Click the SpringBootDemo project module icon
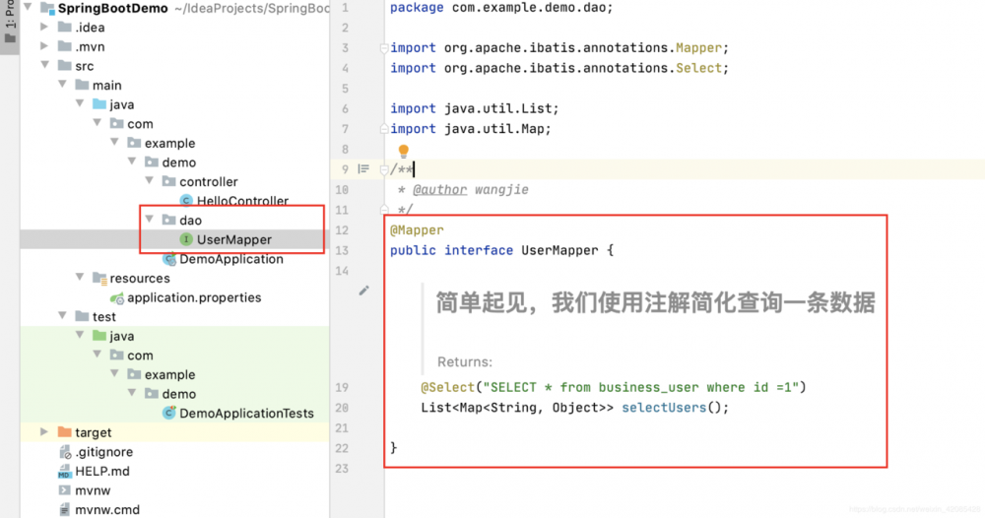Viewport: 985px width, 518px height. (x=47, y=8)
